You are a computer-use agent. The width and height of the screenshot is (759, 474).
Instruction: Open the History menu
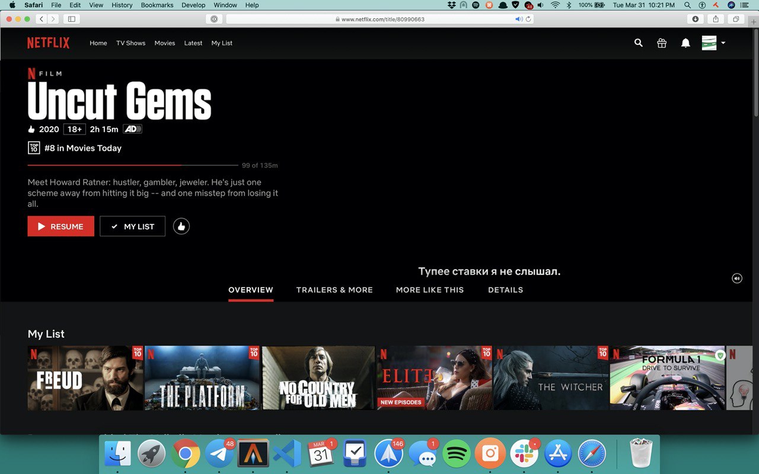point(122,5)
